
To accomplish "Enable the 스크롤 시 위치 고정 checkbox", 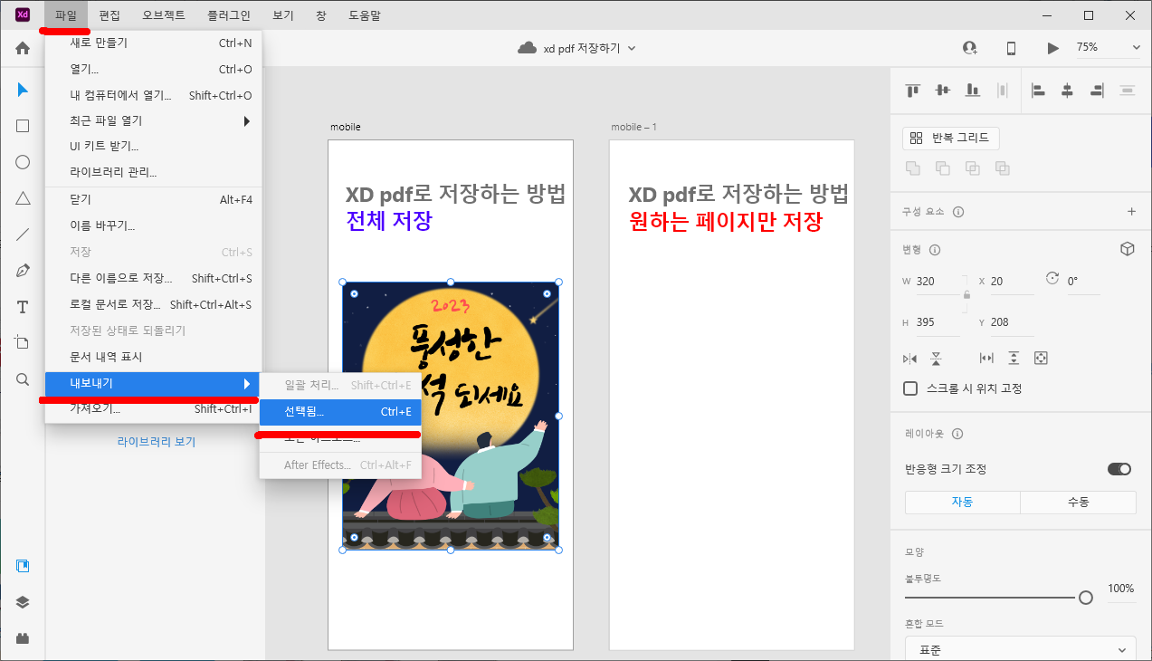I will [x=909, y=388].
